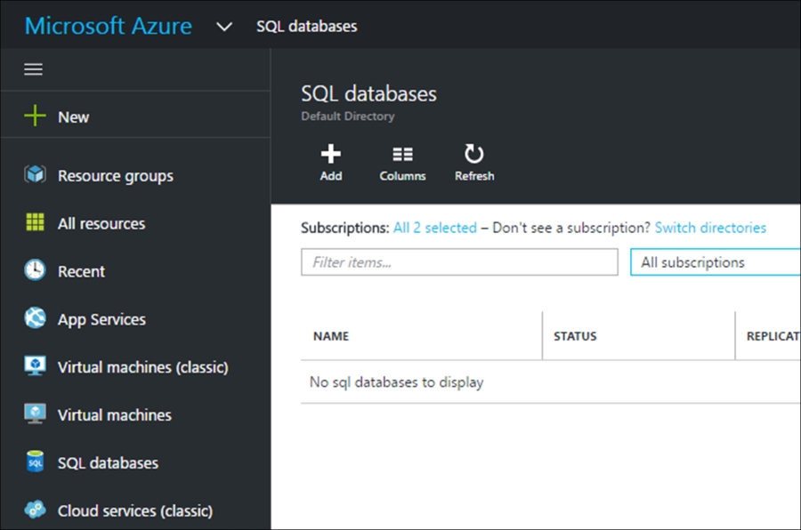Open the Columns chooser

(402, 163)
